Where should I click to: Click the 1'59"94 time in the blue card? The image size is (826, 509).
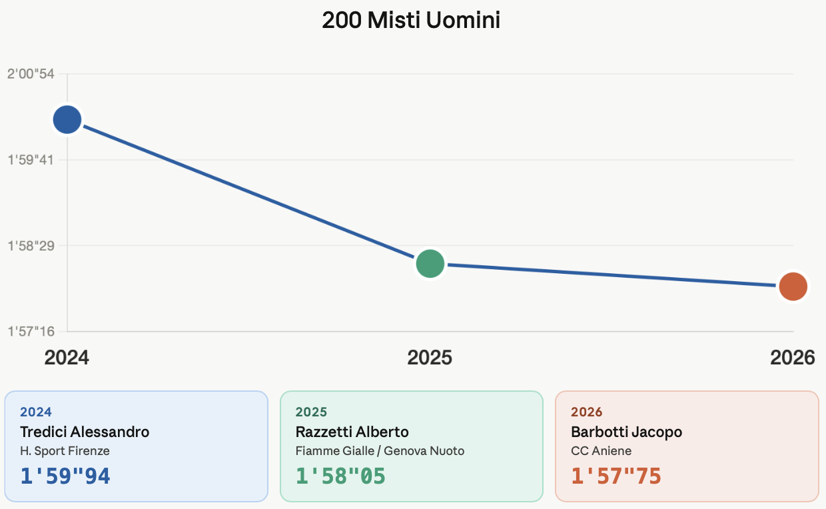(x=65, y=476)
